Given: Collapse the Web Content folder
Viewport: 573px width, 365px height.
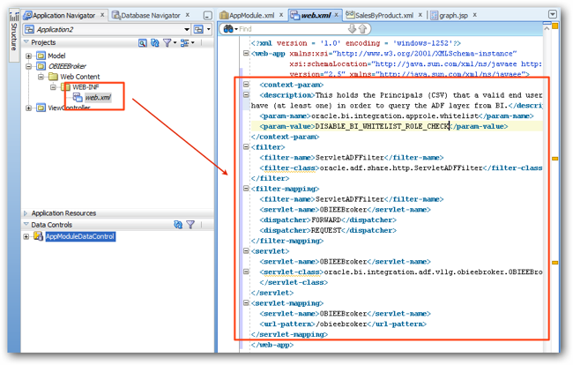Looking at the screenshot, I should point(41,77).
